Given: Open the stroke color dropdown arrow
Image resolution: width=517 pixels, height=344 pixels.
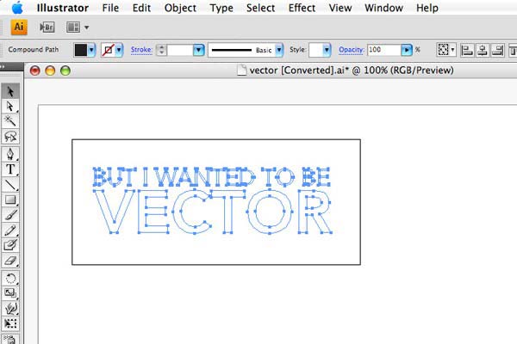Looking at the screenshot, I should [119, 50].
